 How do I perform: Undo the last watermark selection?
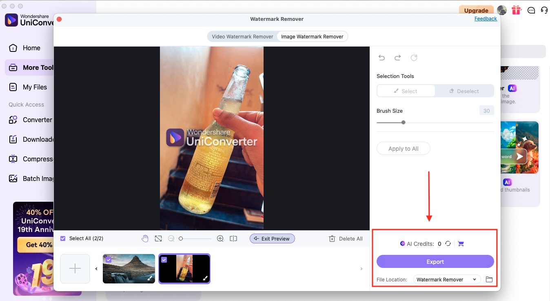[381, 58]
